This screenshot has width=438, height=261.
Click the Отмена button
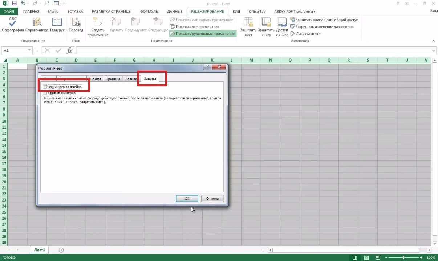(x=212, y=198)
